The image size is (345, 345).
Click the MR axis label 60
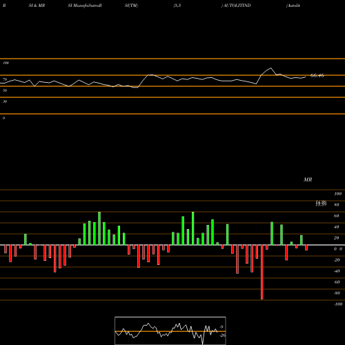(337, 216)
